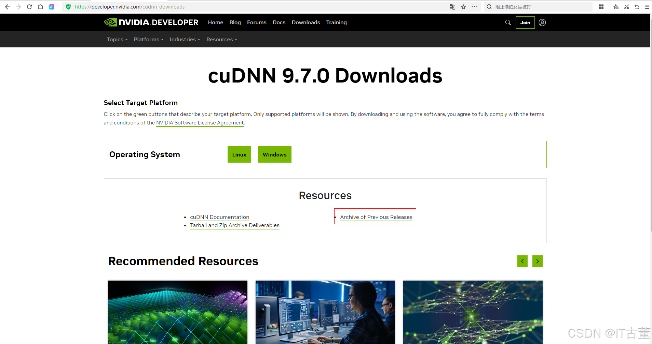Screen dimensions: 652x344
Task: Open the green 3D mesh thumbnail card
Action: click(178, 312)
